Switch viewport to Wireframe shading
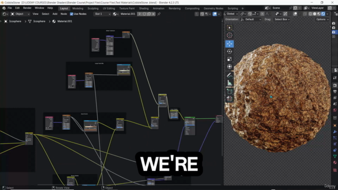 (x=310, y=14)
